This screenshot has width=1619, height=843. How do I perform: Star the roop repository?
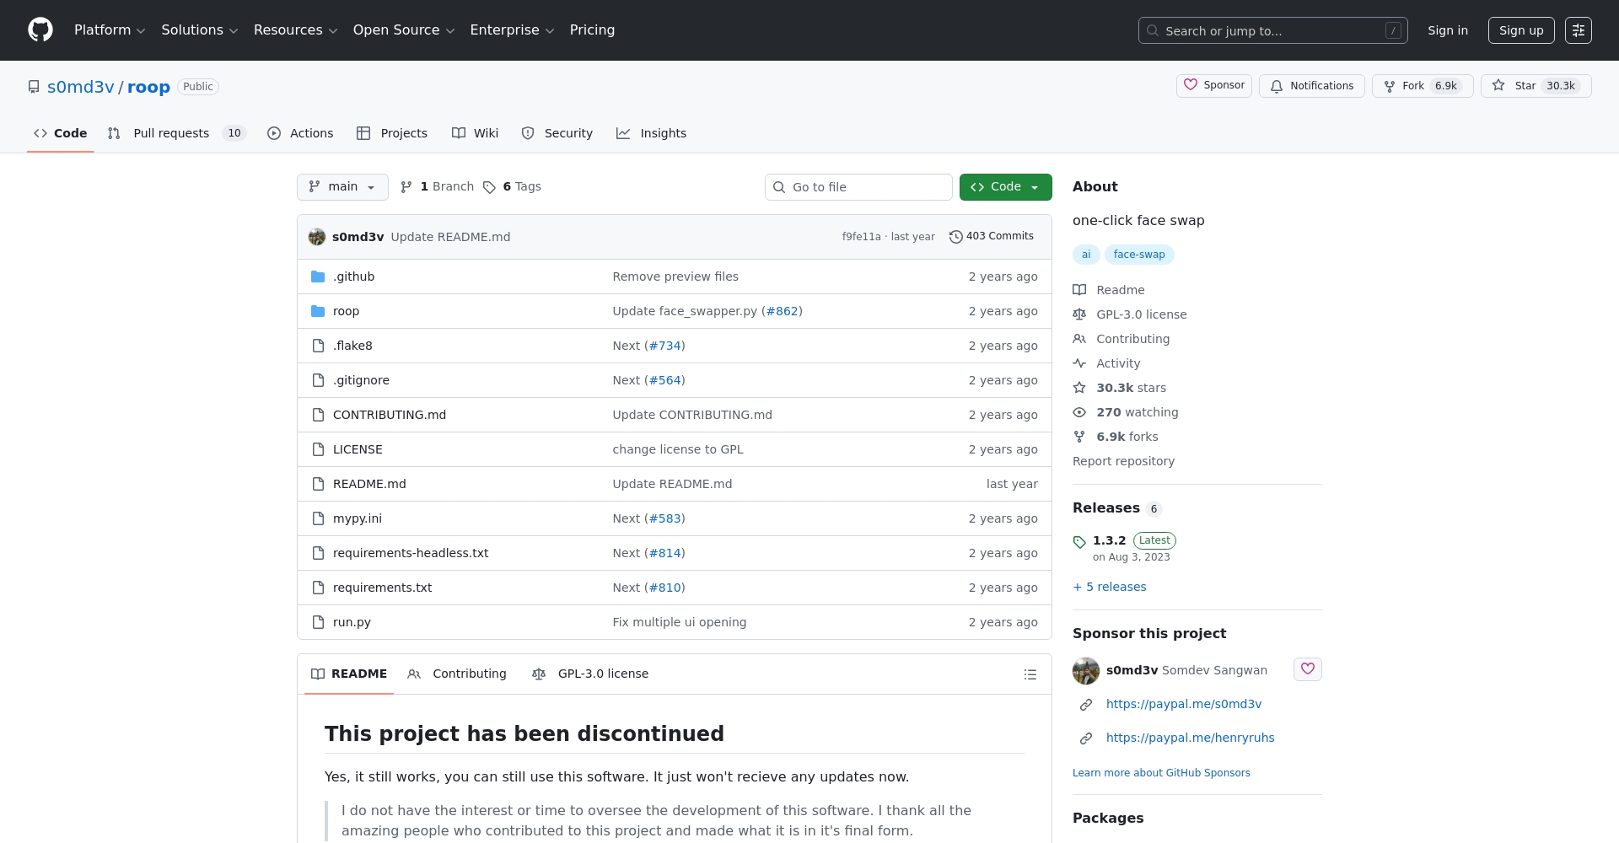[x=1535, y=86]
